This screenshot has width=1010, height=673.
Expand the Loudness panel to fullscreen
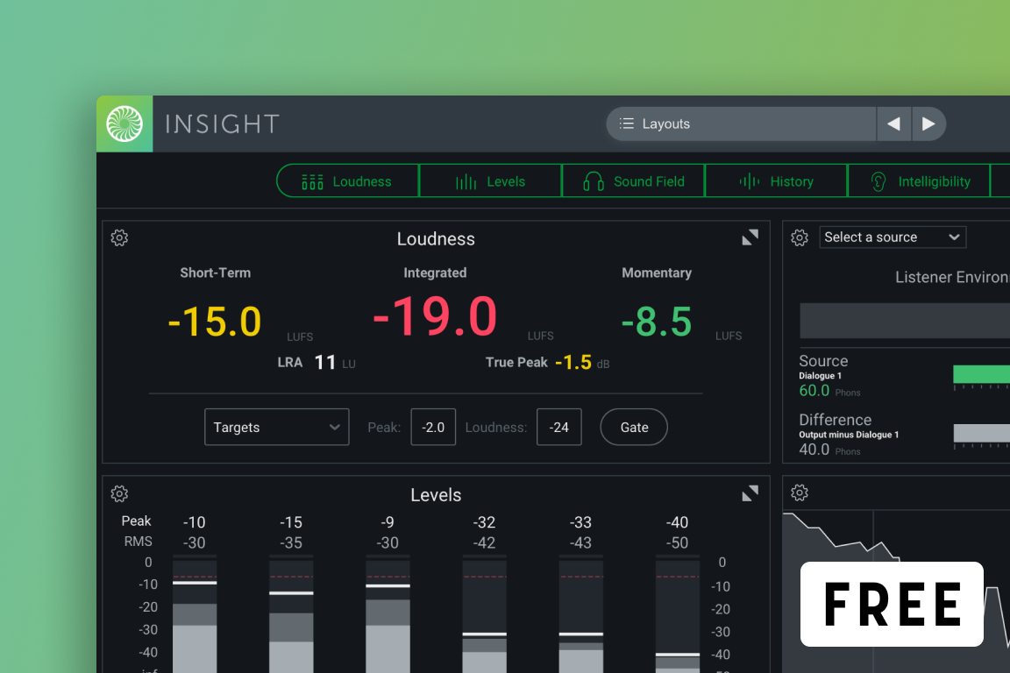coord(750,237)
